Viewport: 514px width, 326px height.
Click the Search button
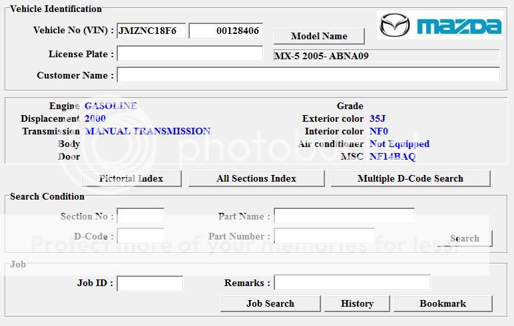pos(465,238)
